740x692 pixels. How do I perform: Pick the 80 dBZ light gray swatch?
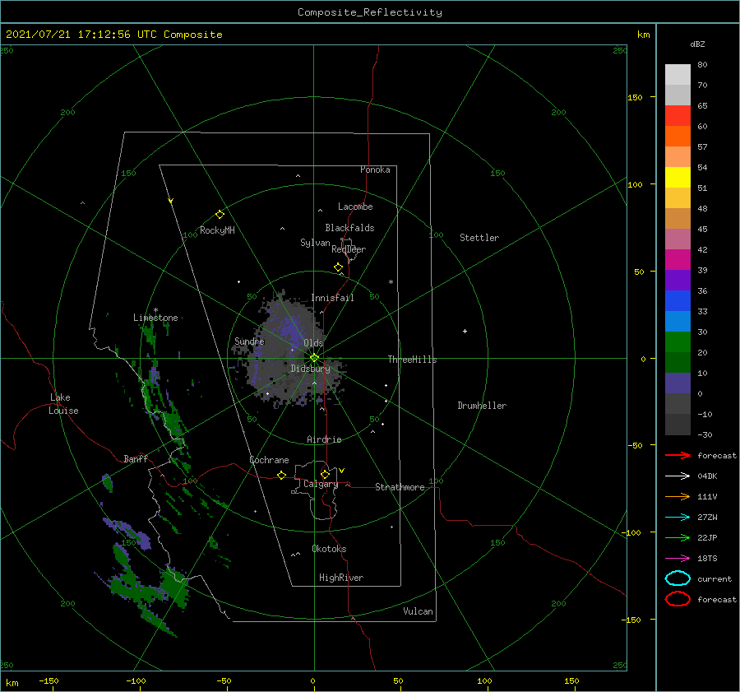coord(678,74)
